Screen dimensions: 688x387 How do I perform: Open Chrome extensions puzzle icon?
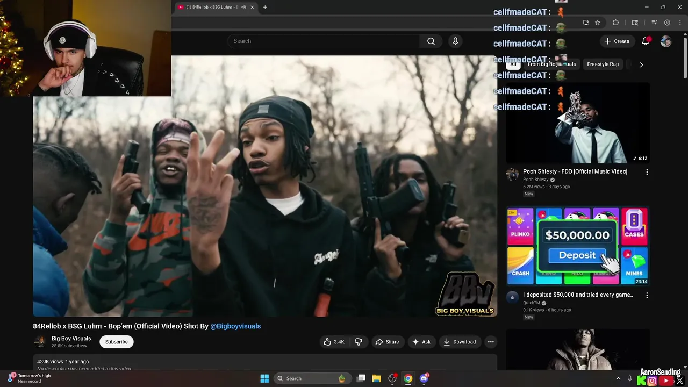tap(616, 23)
